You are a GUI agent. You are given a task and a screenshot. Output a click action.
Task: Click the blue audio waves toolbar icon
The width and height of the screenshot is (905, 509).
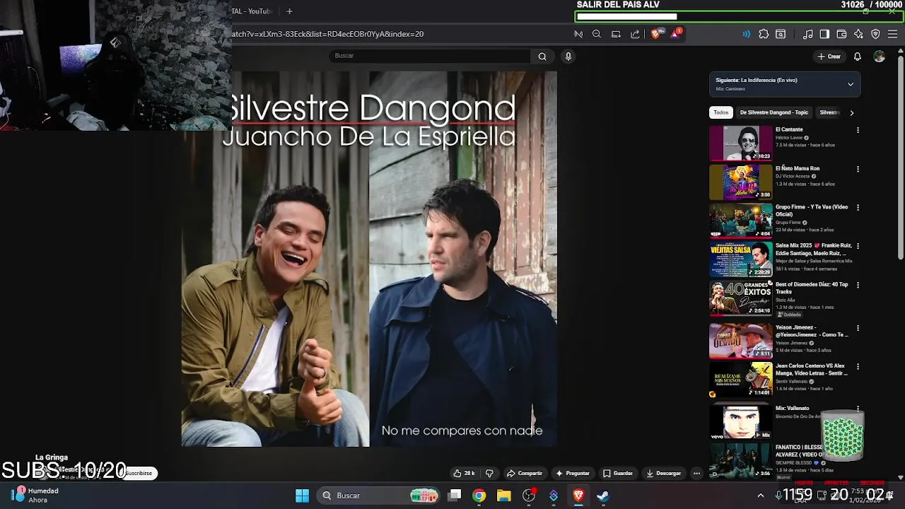coord(746,34)
